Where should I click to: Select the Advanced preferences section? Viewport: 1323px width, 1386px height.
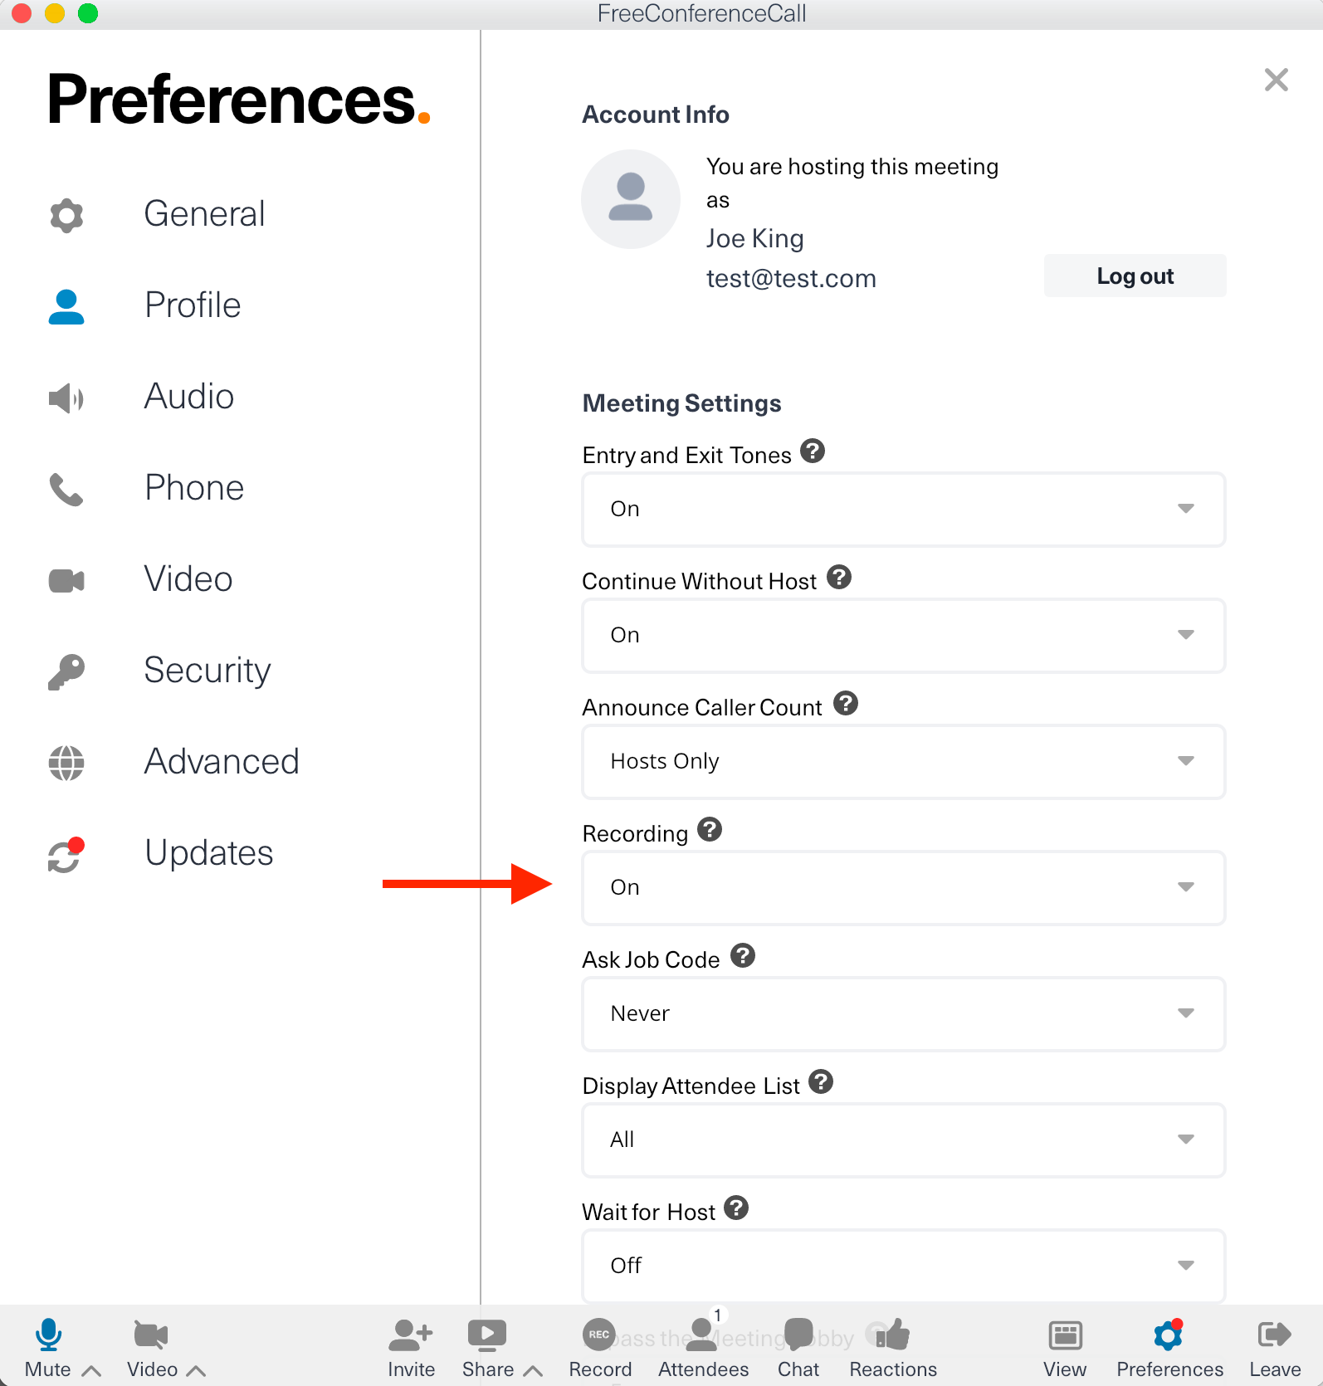pos(221,762)
